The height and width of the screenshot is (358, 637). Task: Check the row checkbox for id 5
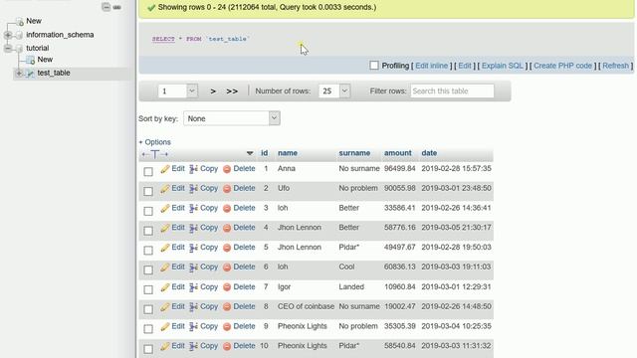pyautogui.click(x=148, y=250)
